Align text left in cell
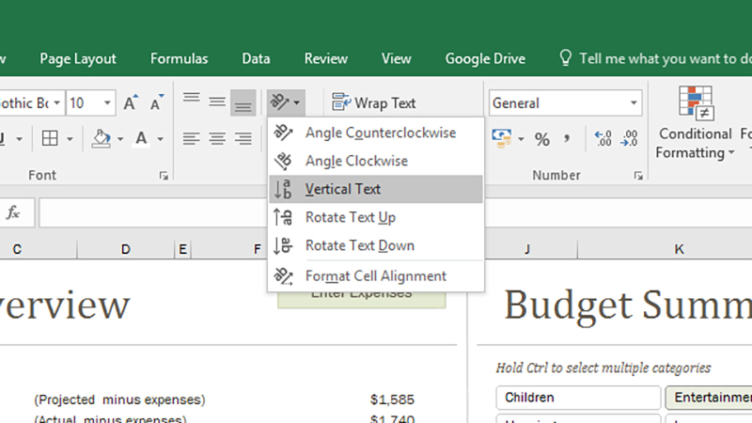The height and width of the screenshot is (423, 752). [x=192, y=139]
